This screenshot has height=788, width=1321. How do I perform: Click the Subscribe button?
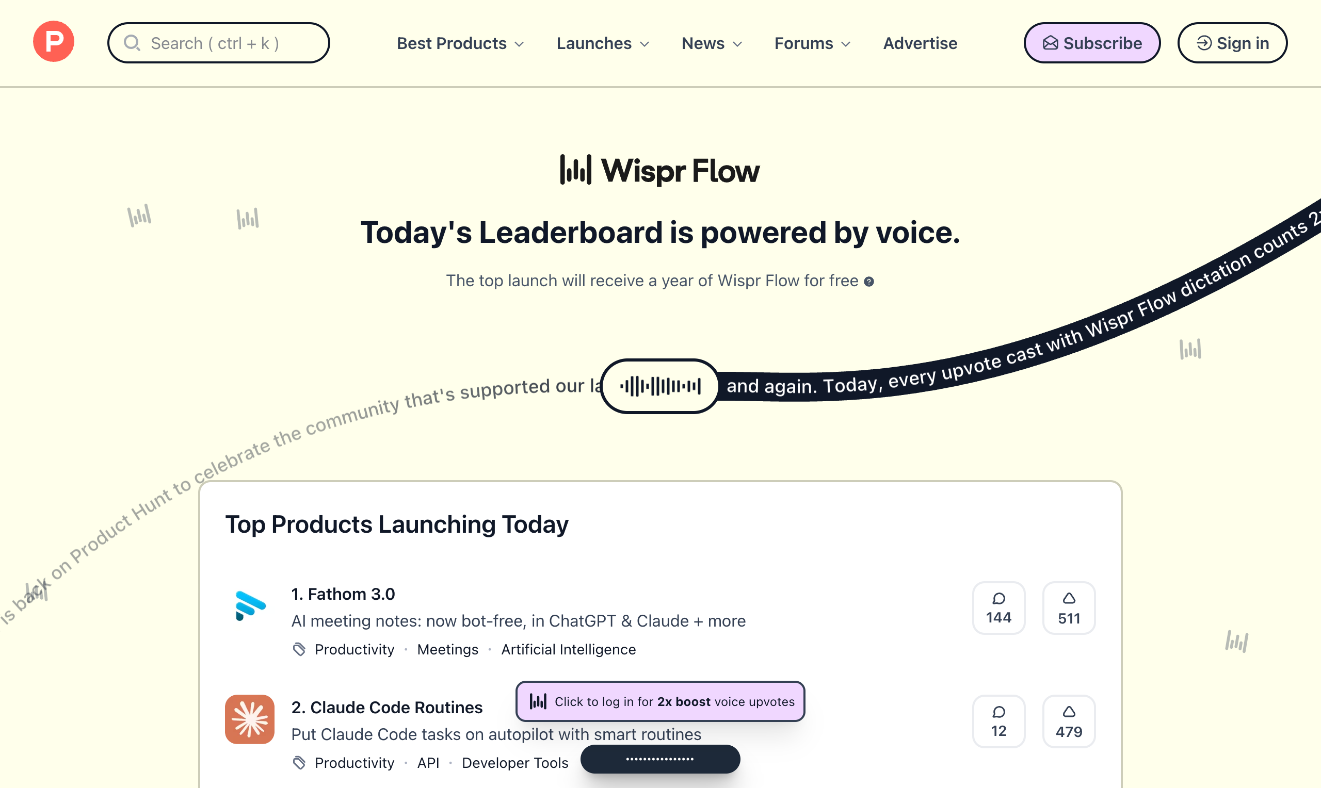[x=1091, y=43]
